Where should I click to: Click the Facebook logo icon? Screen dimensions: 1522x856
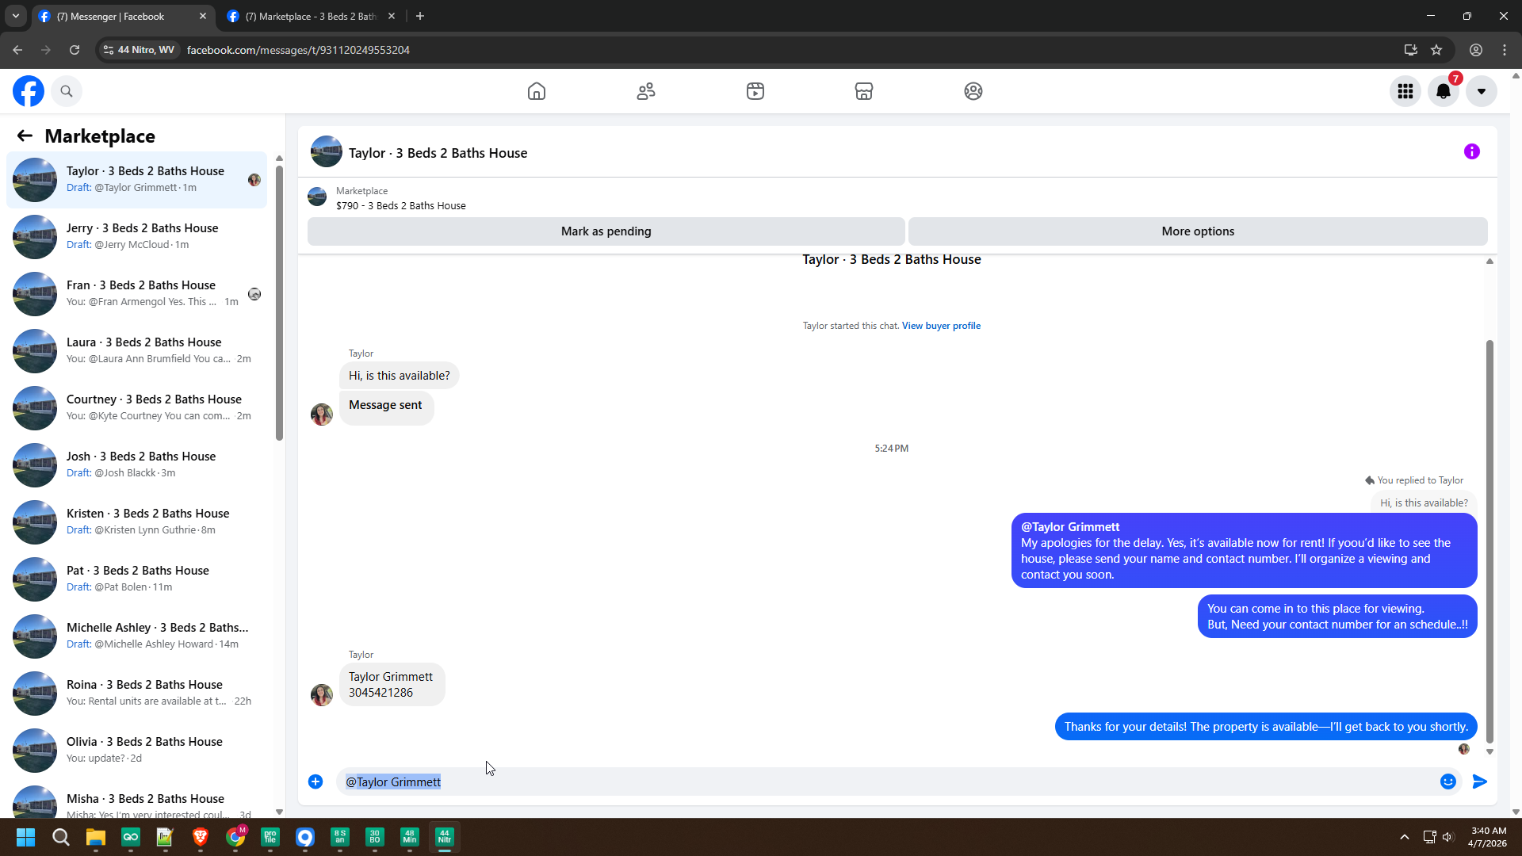click(29, 91)
